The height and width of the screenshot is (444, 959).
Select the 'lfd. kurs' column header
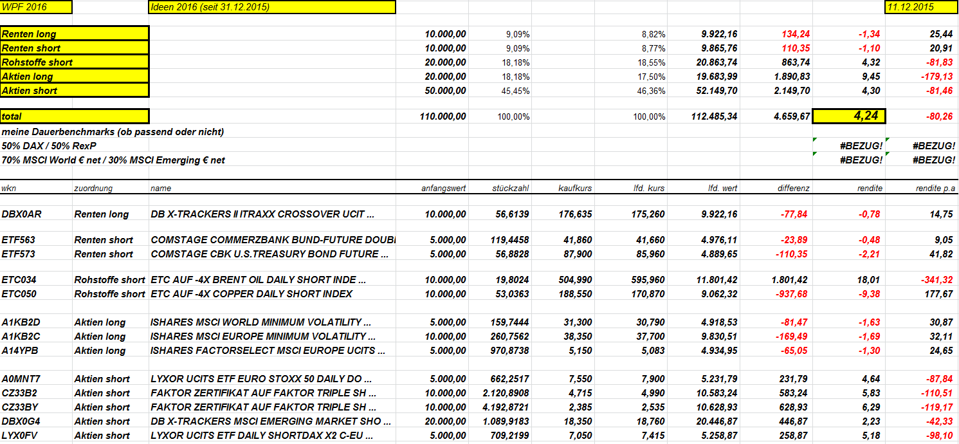click(649, 189)
